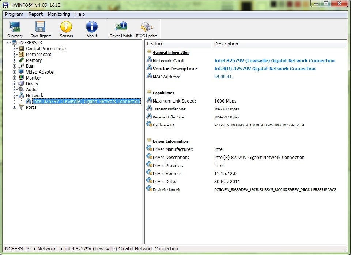Open the About info icon
This screenshot has width=351, height=255.
click(92, 27)
